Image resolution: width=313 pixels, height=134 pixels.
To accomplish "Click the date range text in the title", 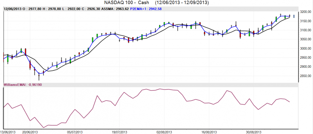I will (182, 3).
